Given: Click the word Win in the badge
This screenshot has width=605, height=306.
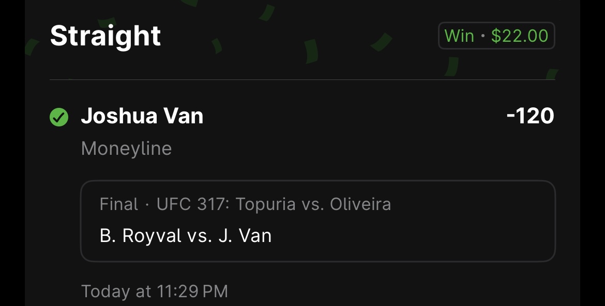Looking at the screenshot, I should coord(459,36).
